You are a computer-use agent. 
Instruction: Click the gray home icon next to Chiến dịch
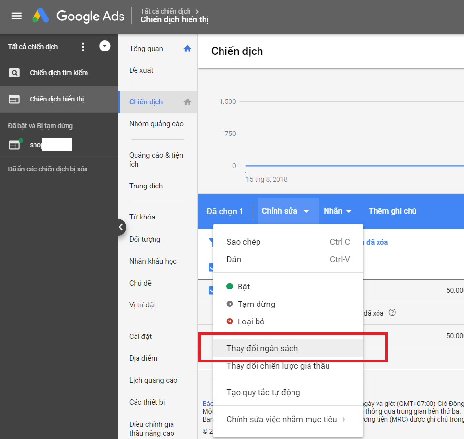(187, 102)
